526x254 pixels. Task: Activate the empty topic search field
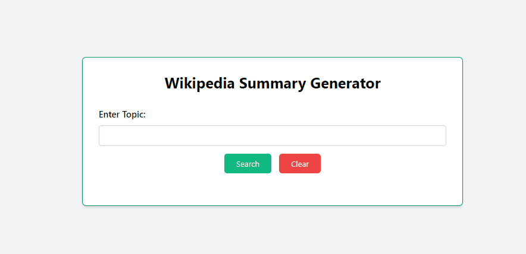coord(273,135)
